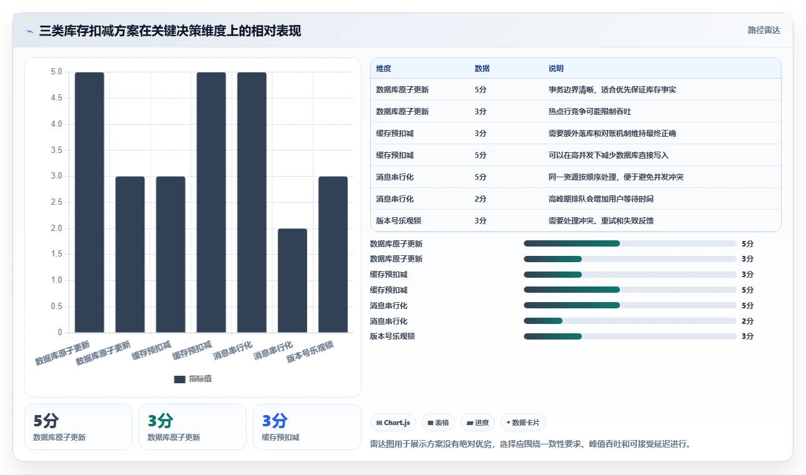Click the 版本号乐观锁 label in the progress list
Viewport: 806px width, 475px height.
pos(392,336)
